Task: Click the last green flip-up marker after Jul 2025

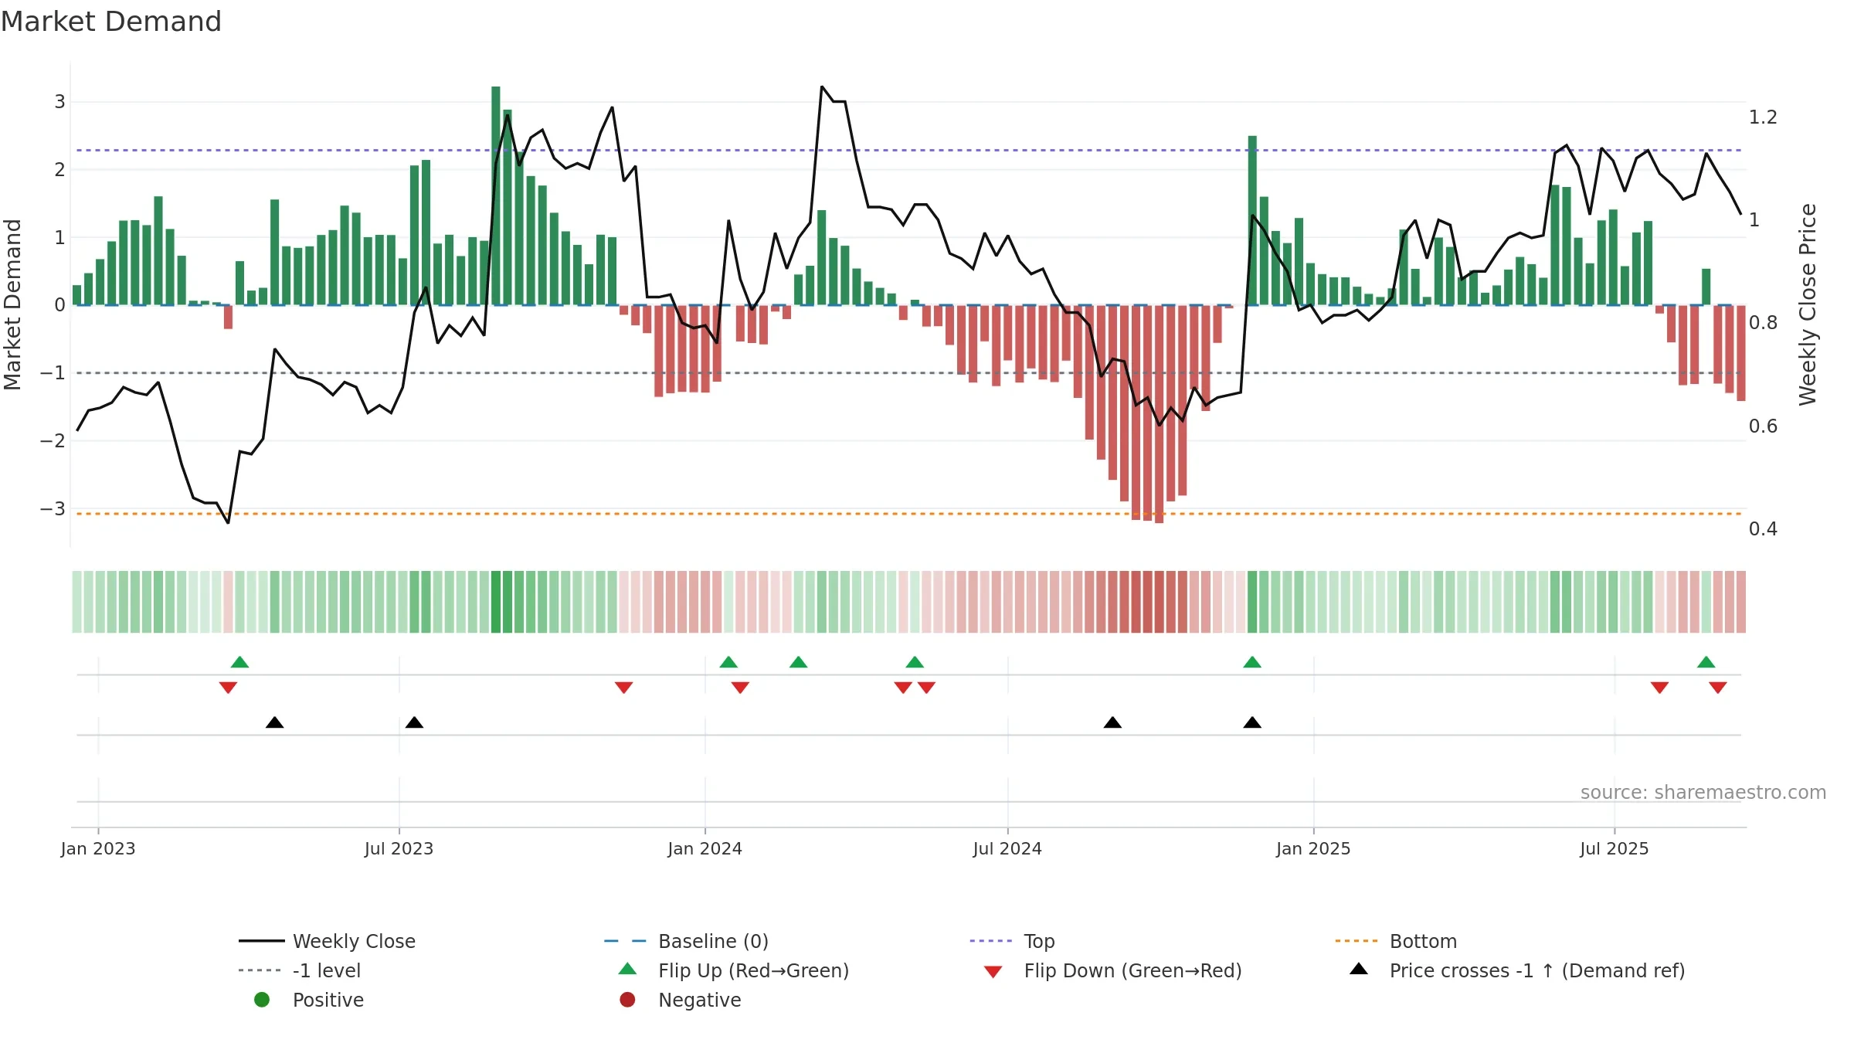Action: coord(1706,662)
